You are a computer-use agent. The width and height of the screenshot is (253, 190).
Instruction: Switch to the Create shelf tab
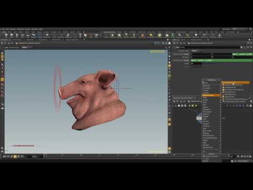point(4,32)
